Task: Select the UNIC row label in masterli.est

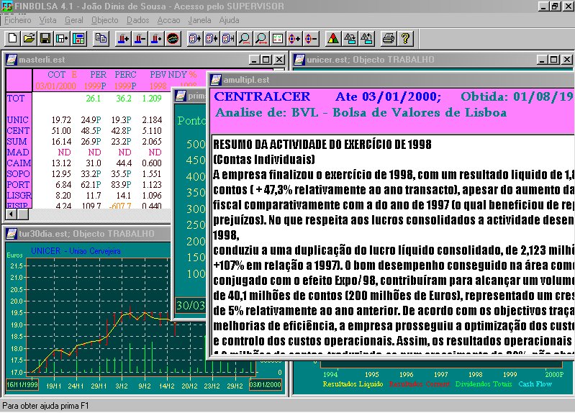Action: pos(17,120)
